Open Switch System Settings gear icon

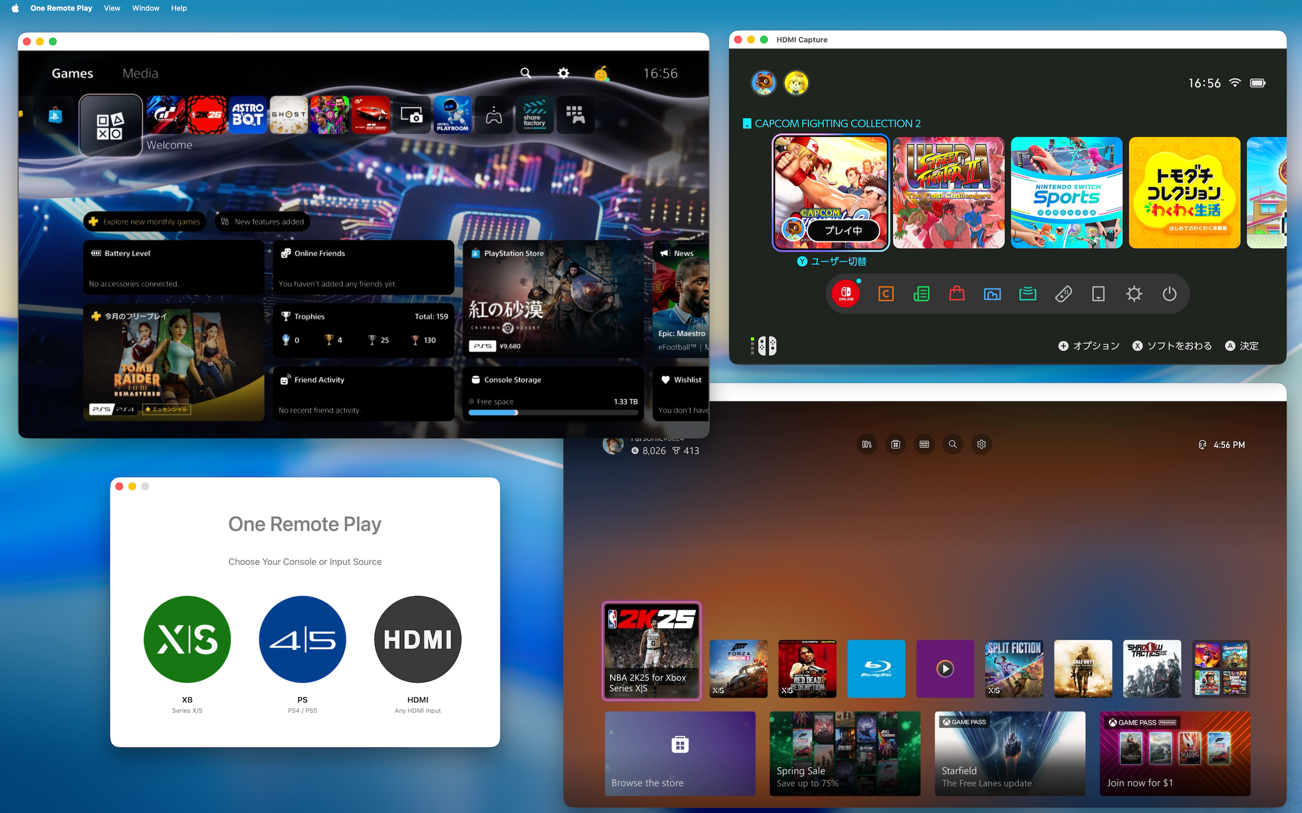1134,294
